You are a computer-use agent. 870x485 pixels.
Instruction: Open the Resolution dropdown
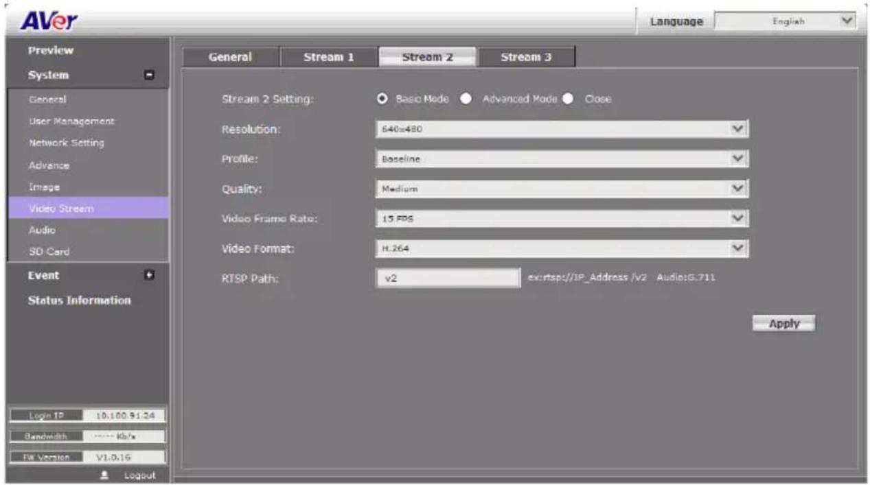coord(562,129)
